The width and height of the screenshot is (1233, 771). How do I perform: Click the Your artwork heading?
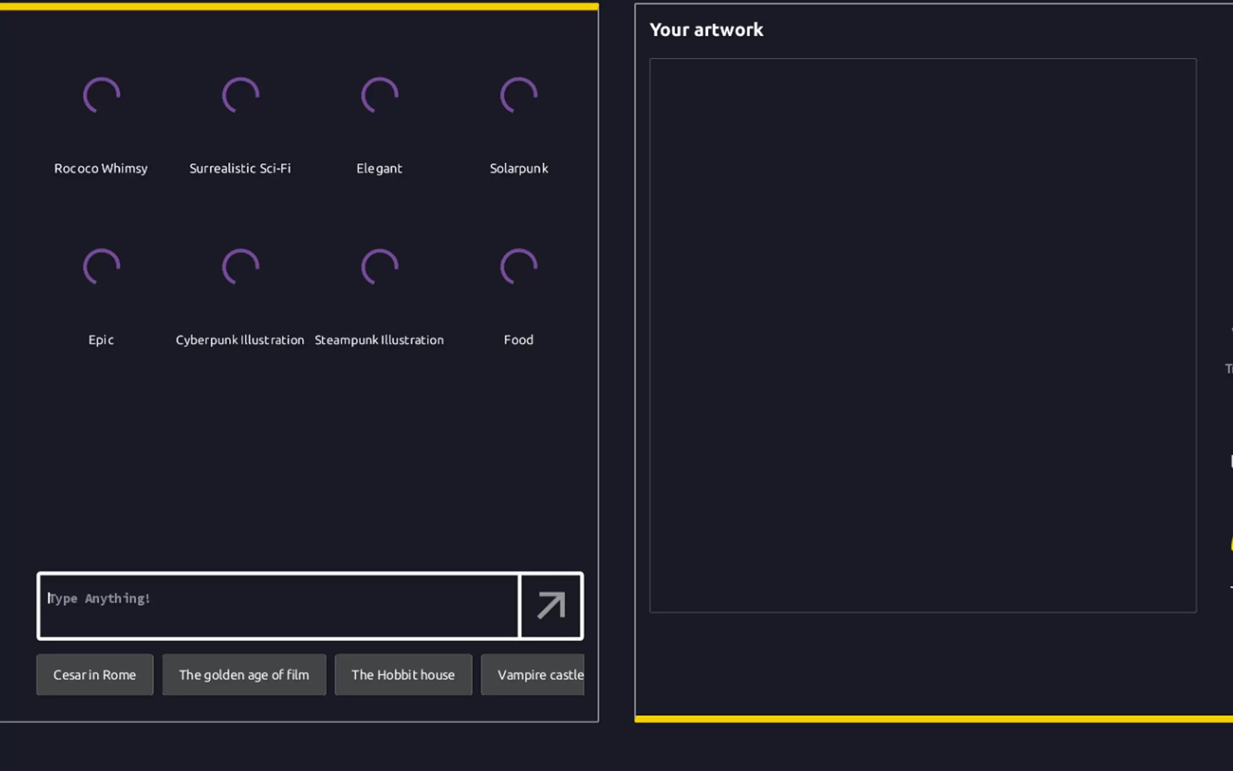pos(706,30)
